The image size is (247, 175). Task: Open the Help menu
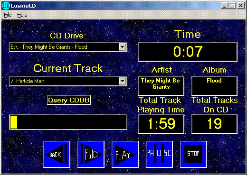coord(22,15)
